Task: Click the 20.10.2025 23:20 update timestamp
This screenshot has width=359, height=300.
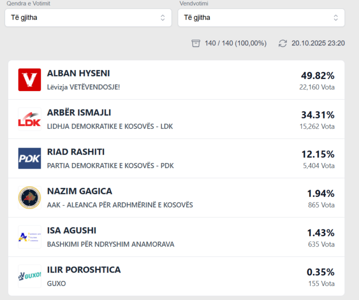Action: coord(318,43)
